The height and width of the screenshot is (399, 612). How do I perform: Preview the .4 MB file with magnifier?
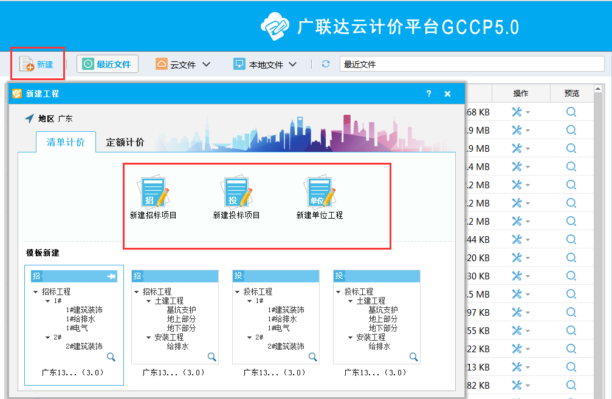click(x=571, y=167)
